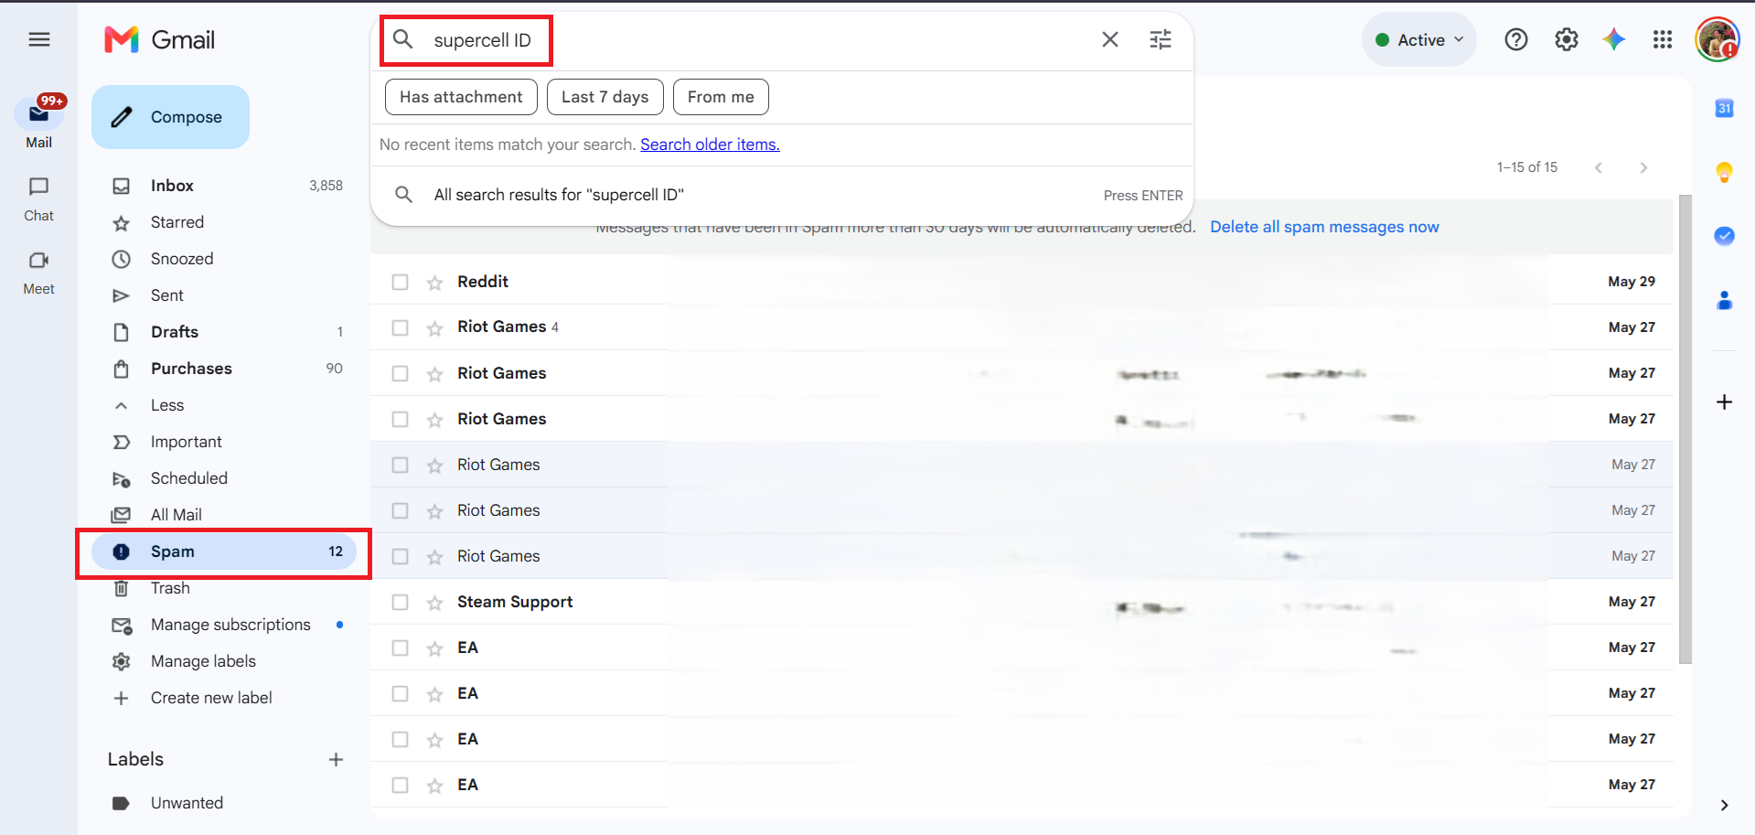1755x835 pixels.
Task: Tick the checkbox of the first EA email
Action: pyautogui.click(x=400, y=648)
